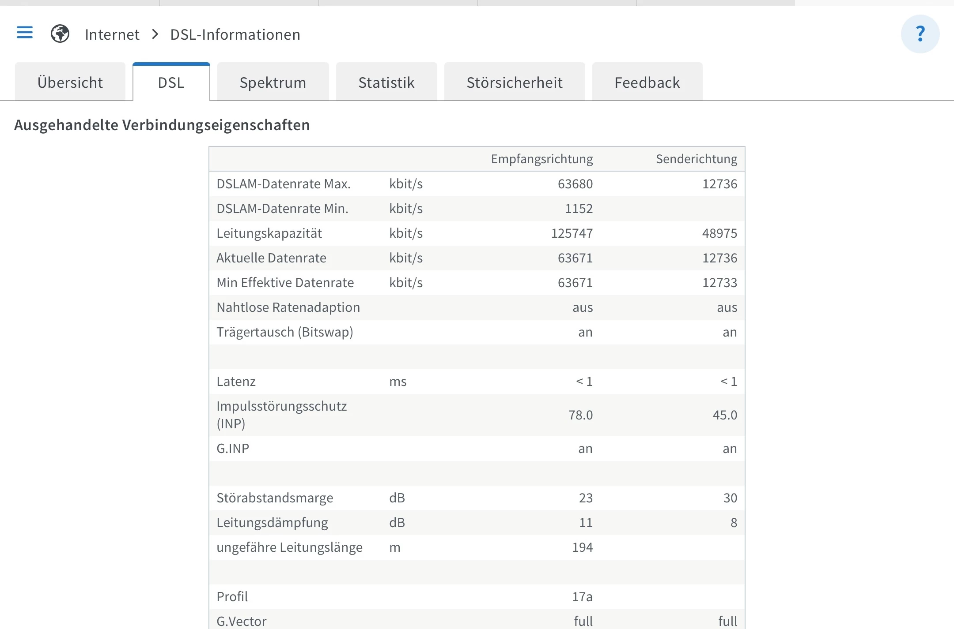Image resolution: width=954 pixels, height=629 pixels.
Task: Open the help question mark button
Action: click(x=920, y=34)
